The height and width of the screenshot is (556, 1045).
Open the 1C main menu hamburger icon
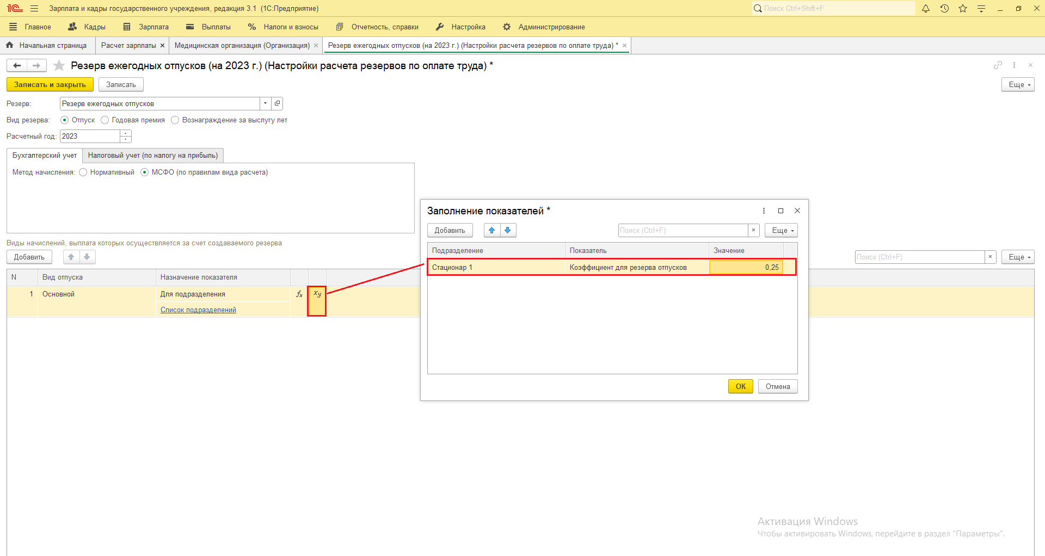click(34, 9)
